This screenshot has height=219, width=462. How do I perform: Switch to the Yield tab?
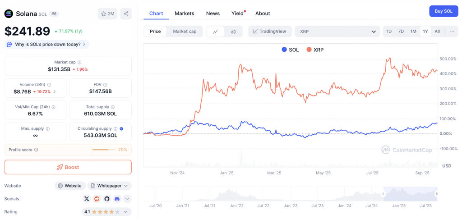coord(238,14)
